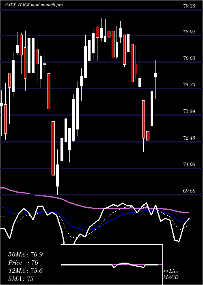The width and height of the screenshot is (203, 285).
Task: Select the 75.23 price axis label
Action: coord(189,85)
